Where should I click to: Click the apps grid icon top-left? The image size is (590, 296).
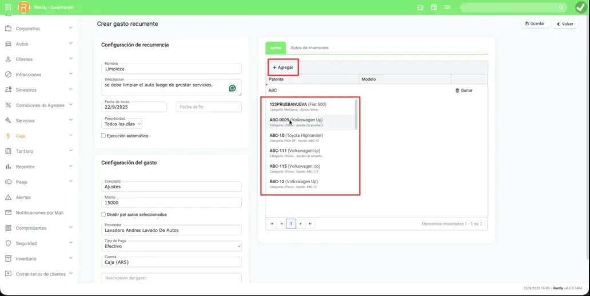[8, 7]
